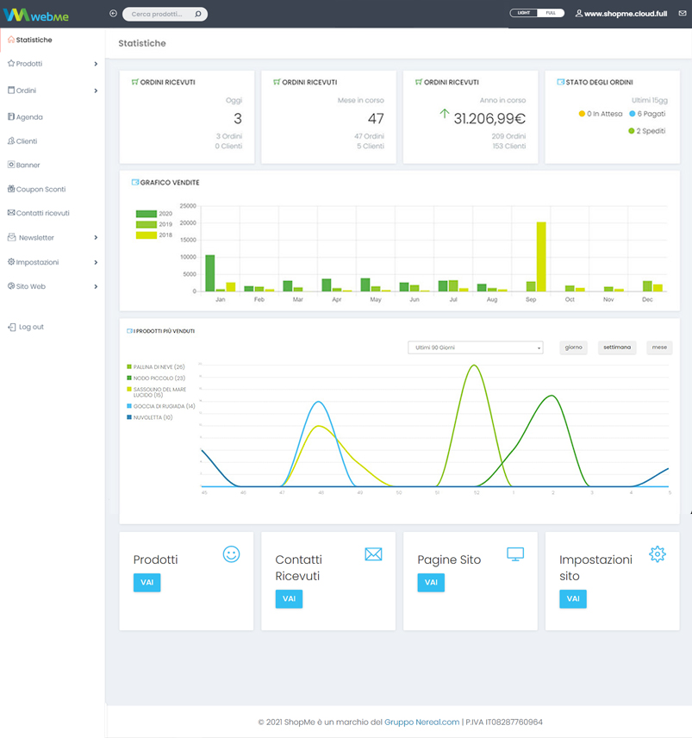Open the Ultimi 90 Giorni dropdown
This screenshot has height=738, width=692.
pyautogui.click(x=476, y=347)
